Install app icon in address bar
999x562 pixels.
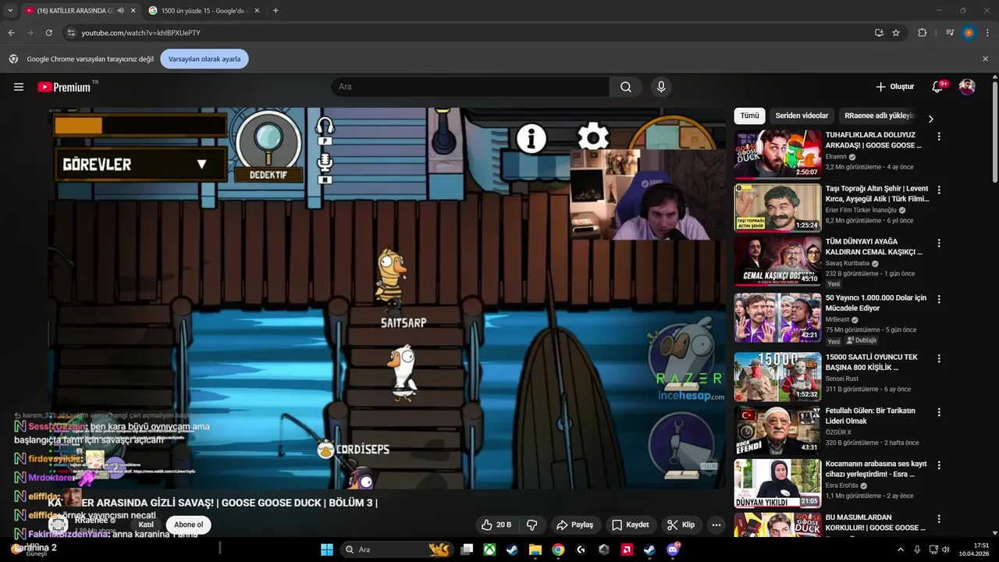879,33
